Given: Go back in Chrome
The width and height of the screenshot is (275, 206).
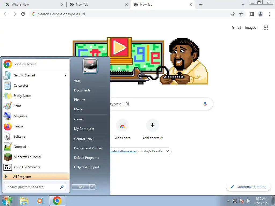Looking at the screenshot, I should click(6, 14).
